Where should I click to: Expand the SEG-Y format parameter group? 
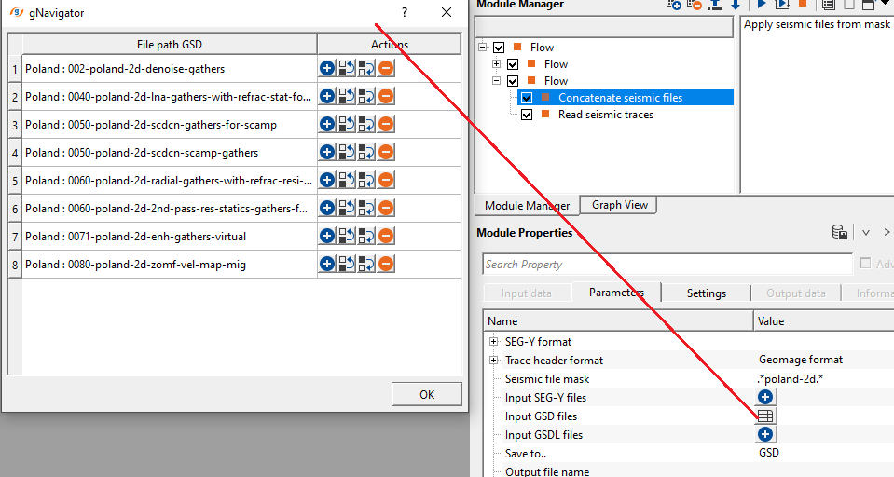pos(494,341)
